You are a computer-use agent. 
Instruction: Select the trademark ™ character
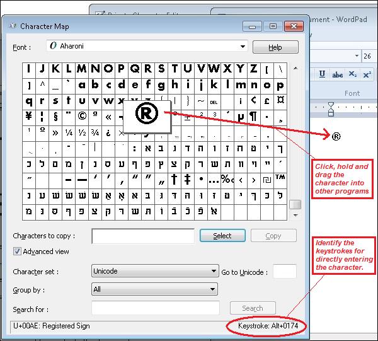click(280, 180)
